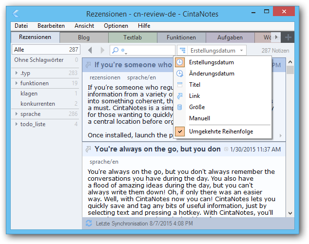Screen dimensions: 309x244
Task: Select Ohne Schlagwörter filter
Action: (46, 60)
